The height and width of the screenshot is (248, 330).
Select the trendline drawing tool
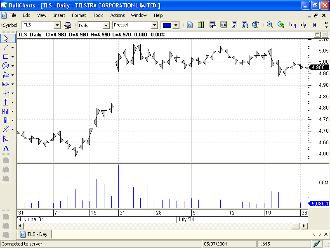[6, 48]
